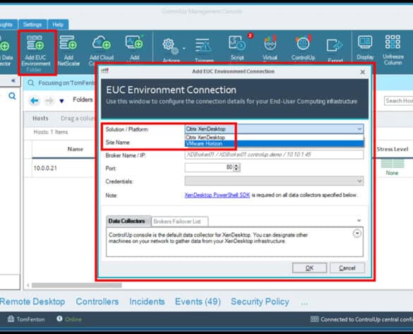
Task: Click the forward navigation arrow
Action: 49,100
